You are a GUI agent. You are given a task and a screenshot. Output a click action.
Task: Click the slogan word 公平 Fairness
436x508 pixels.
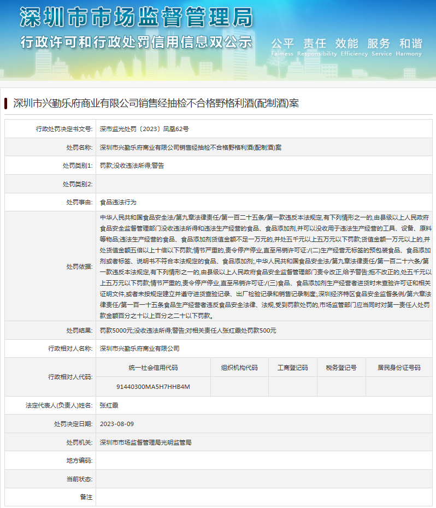(x=282, y=48)
